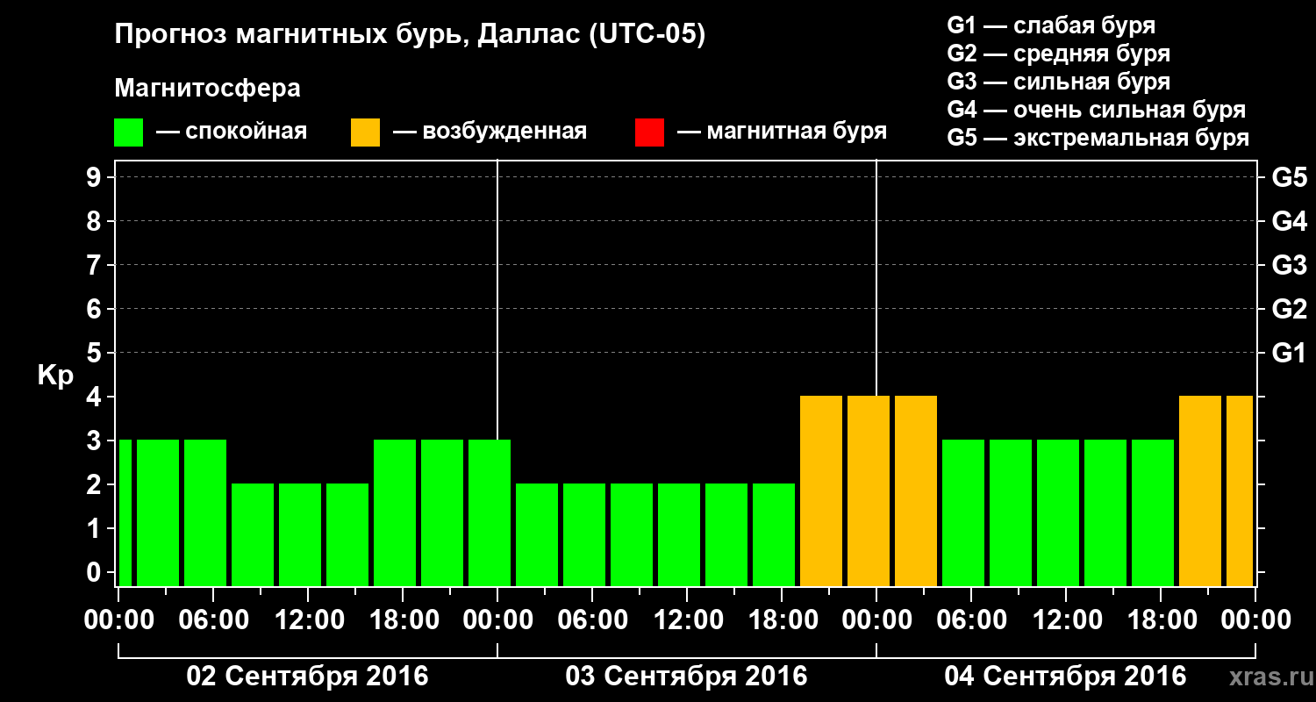Click the orange 'возбужденная' legend swatch
Viewport: 1316px width, 702px height.
click(x=365, y=133)
